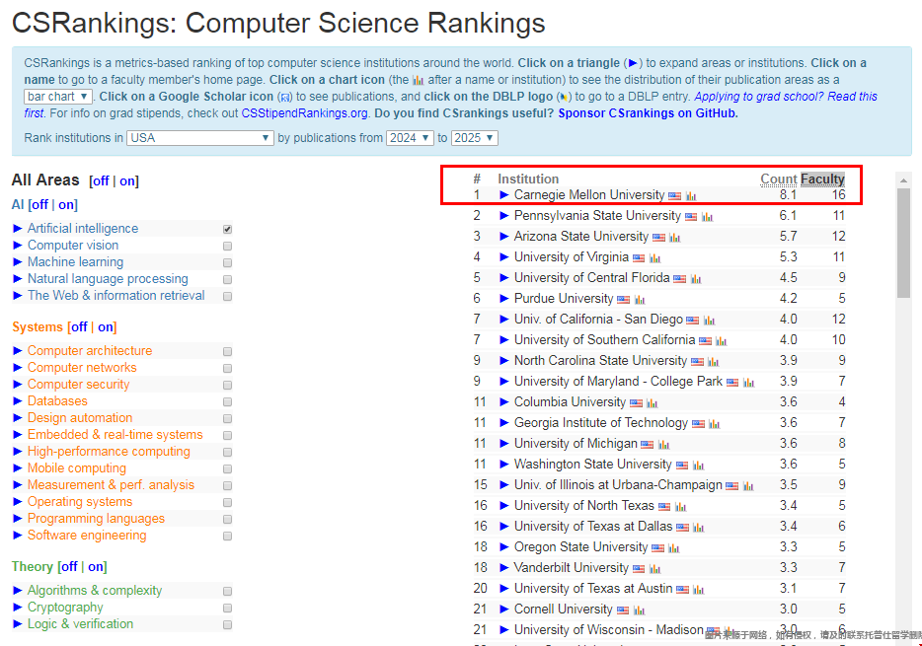
Task: Click chart icon beside University of Michigan
Action: click(x=663, y=445)
